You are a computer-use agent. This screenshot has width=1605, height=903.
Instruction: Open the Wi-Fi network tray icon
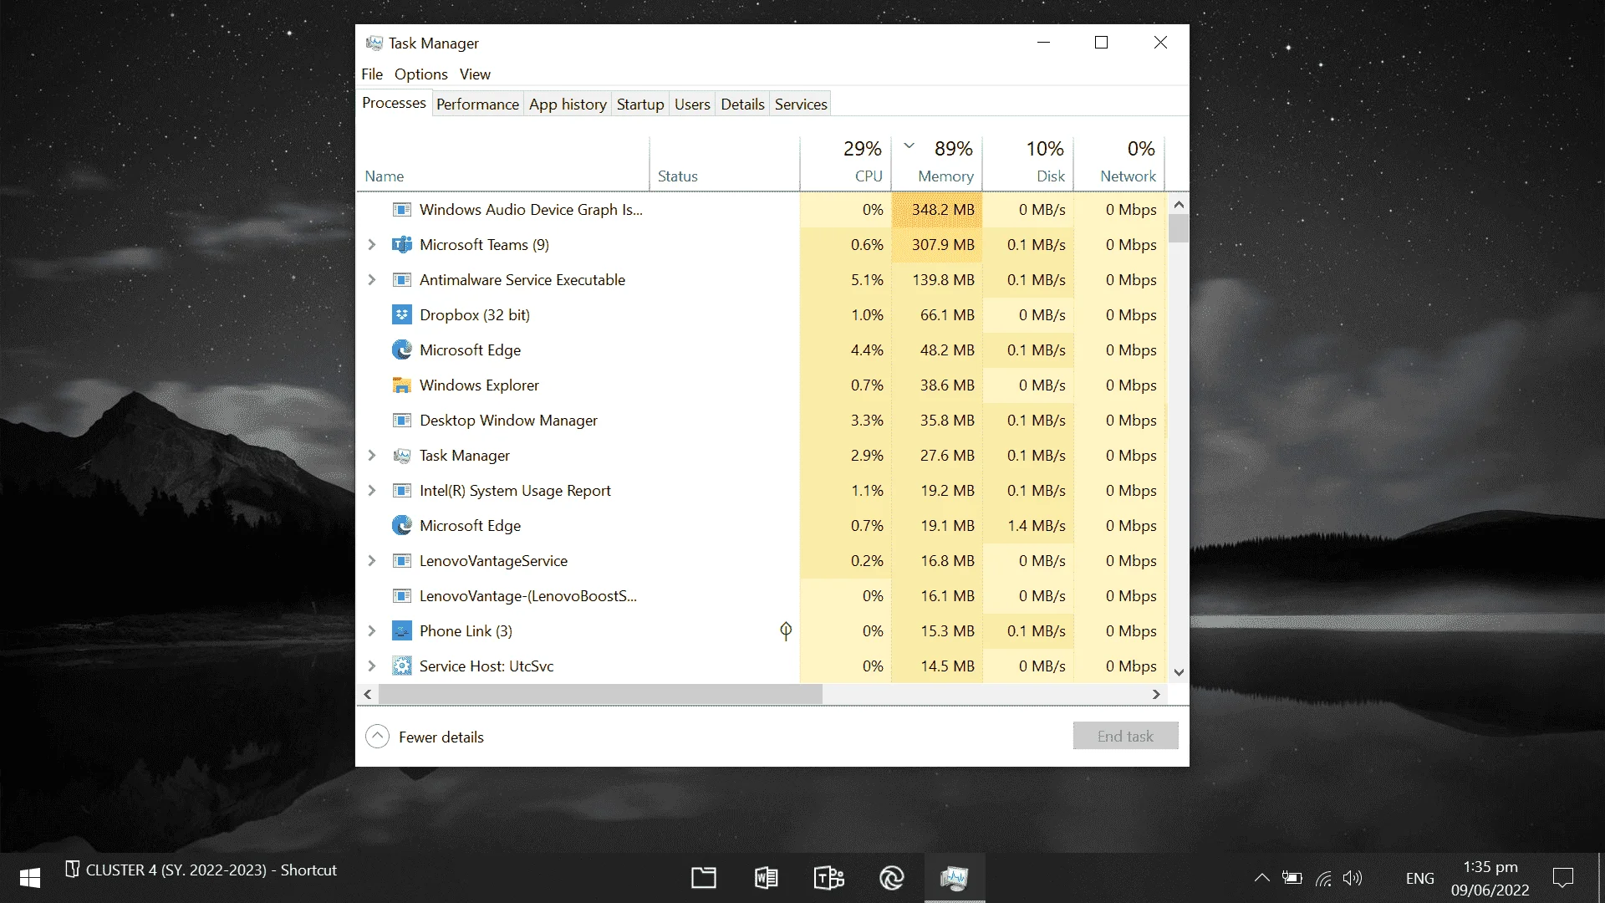[1323, 878]
